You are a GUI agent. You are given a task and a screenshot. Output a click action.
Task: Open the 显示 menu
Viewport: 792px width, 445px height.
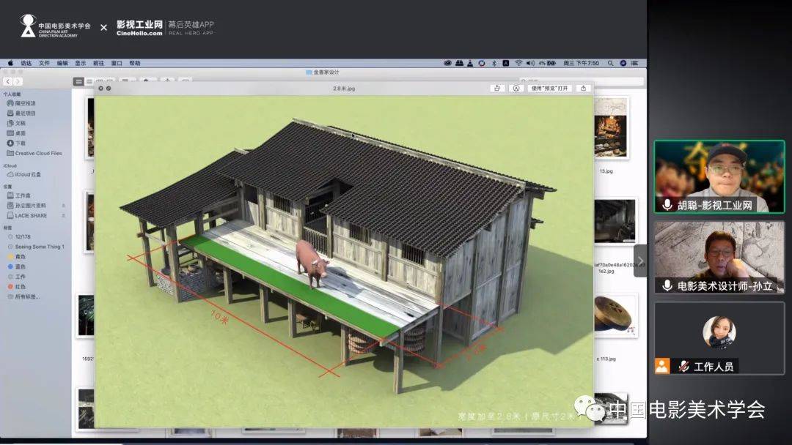[81, 63]
